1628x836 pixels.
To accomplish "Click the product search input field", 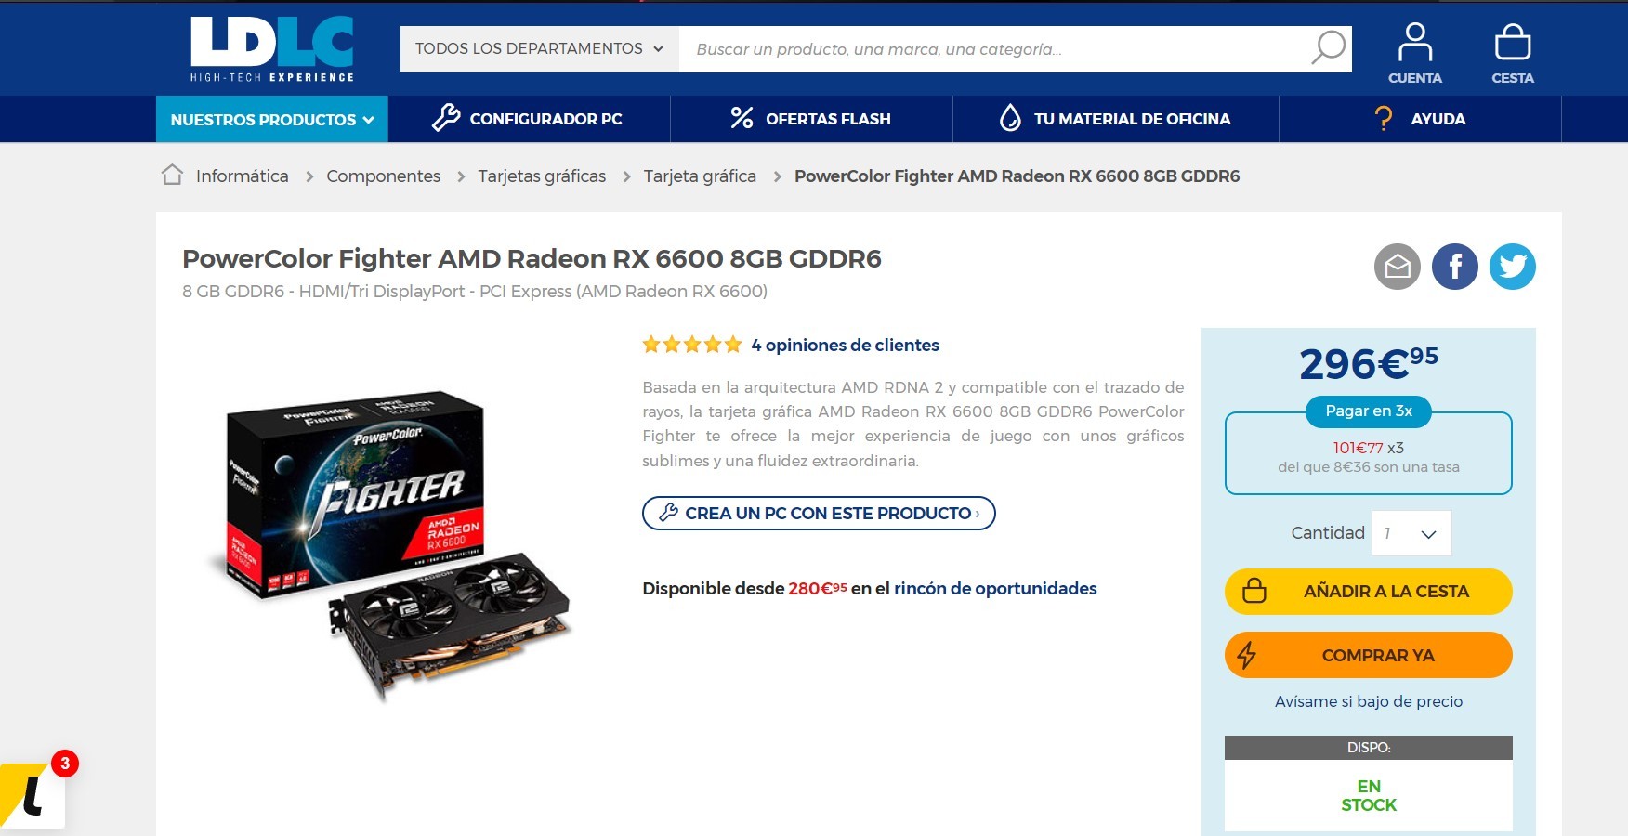I will (994, 48).
